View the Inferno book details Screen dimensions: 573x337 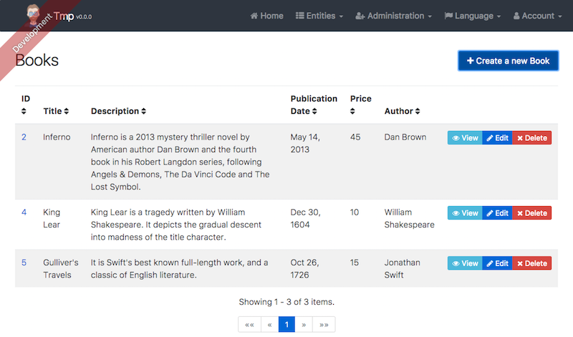click(464, 138)
